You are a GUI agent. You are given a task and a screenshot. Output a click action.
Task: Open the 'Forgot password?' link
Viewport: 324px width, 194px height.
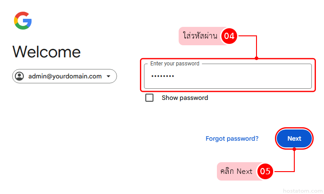(232, 138)
